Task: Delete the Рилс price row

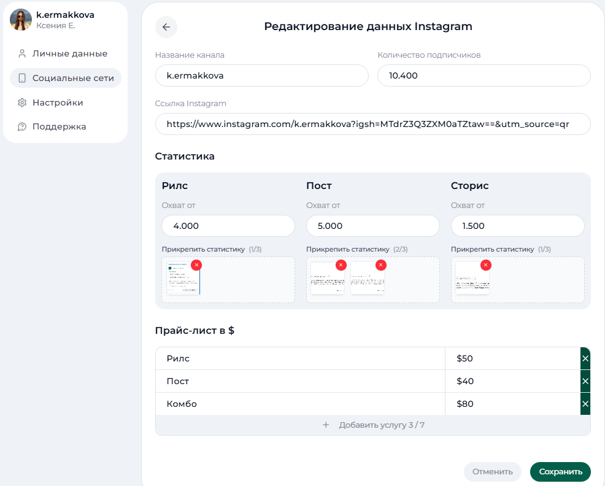Action: pos(584,358)
